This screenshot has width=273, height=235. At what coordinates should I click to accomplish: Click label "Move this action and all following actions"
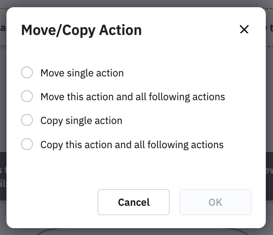133,97
